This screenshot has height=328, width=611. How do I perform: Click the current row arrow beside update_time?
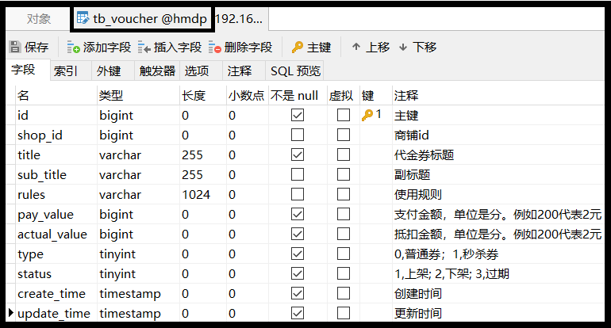pyautogui.click(x=10, y=312)
